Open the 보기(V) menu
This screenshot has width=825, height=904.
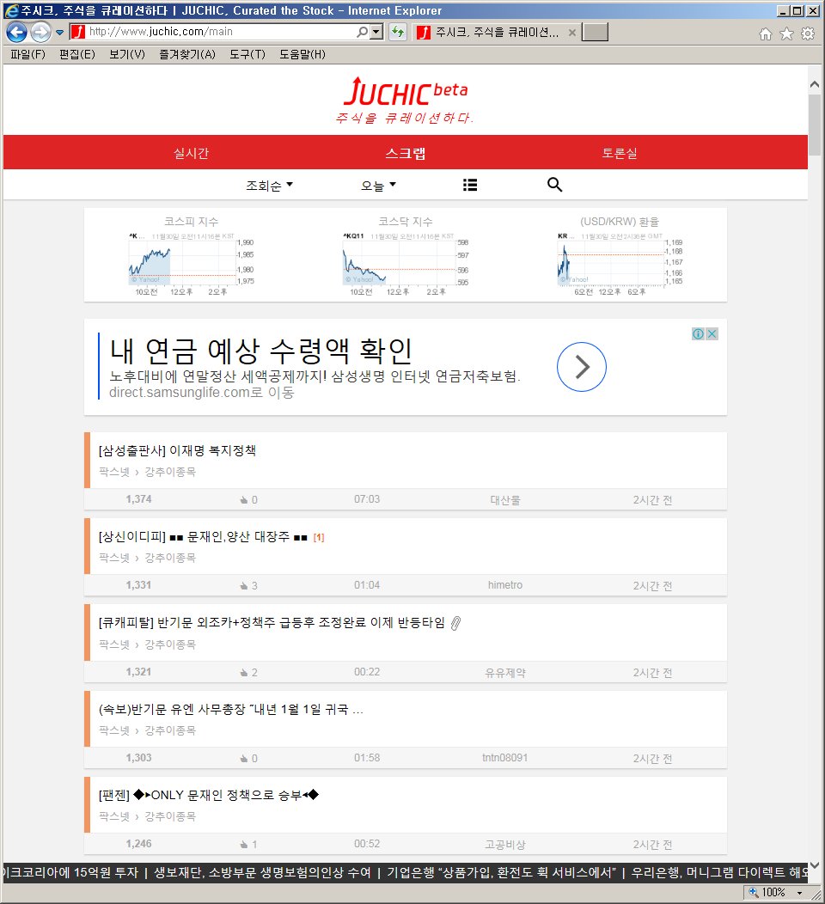coord(127,54)
